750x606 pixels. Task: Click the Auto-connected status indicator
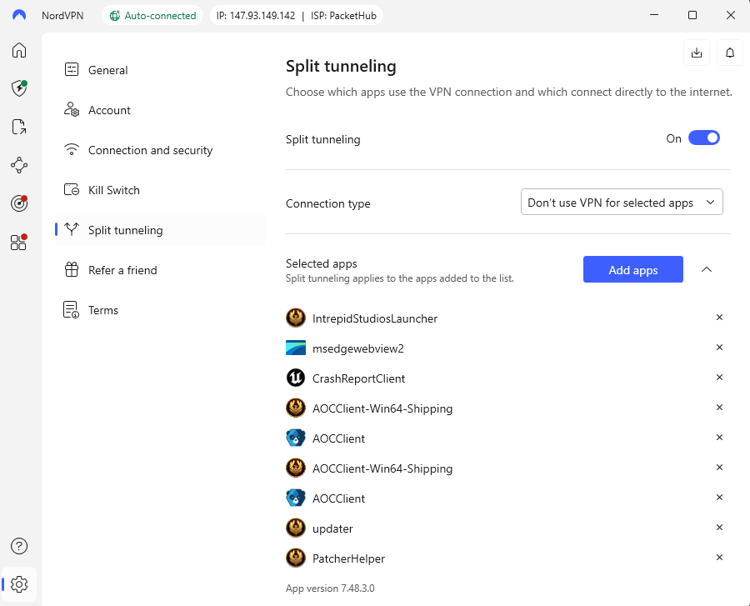pyautogui.click(x=152, y=15)
